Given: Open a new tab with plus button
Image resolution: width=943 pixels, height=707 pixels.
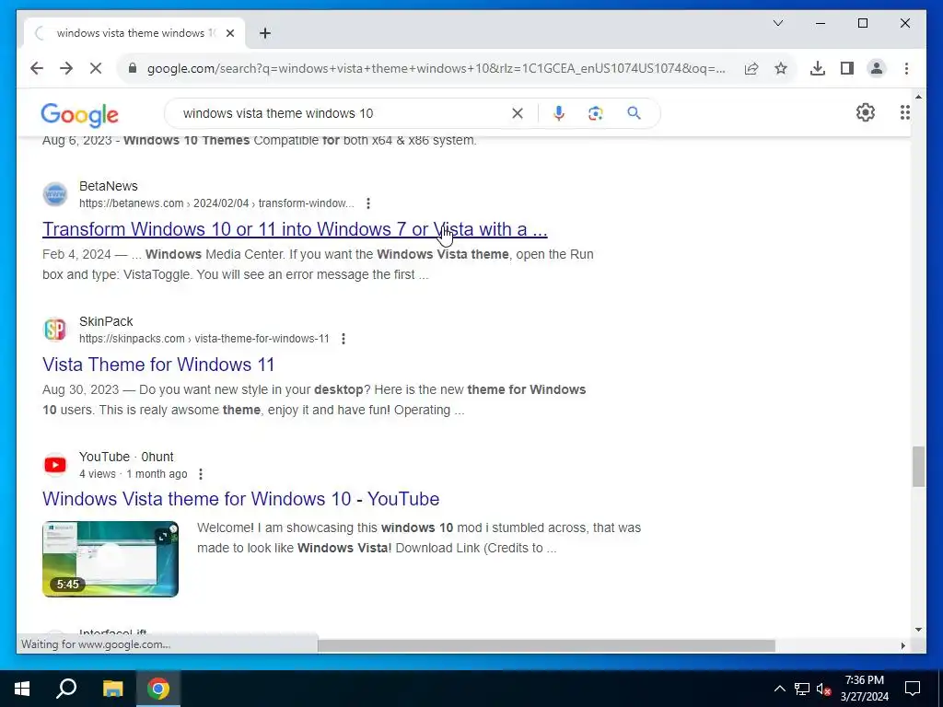Looking at the screenshot, I should [x=265, y=33].
